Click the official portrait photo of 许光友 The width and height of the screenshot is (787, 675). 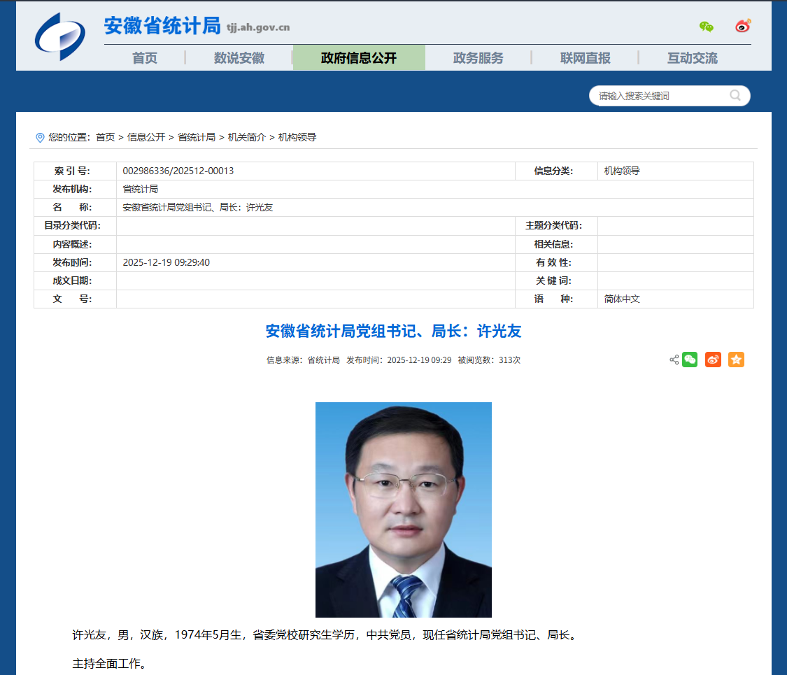click(x=403, y=509)
